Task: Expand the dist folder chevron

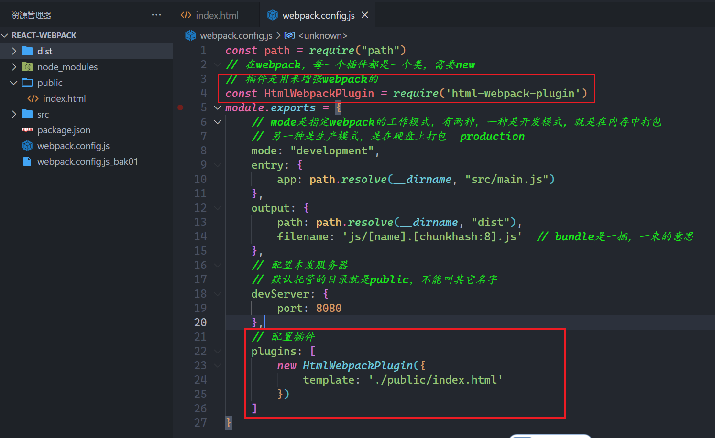Action: pyautogui.click(x=14, y=51)
